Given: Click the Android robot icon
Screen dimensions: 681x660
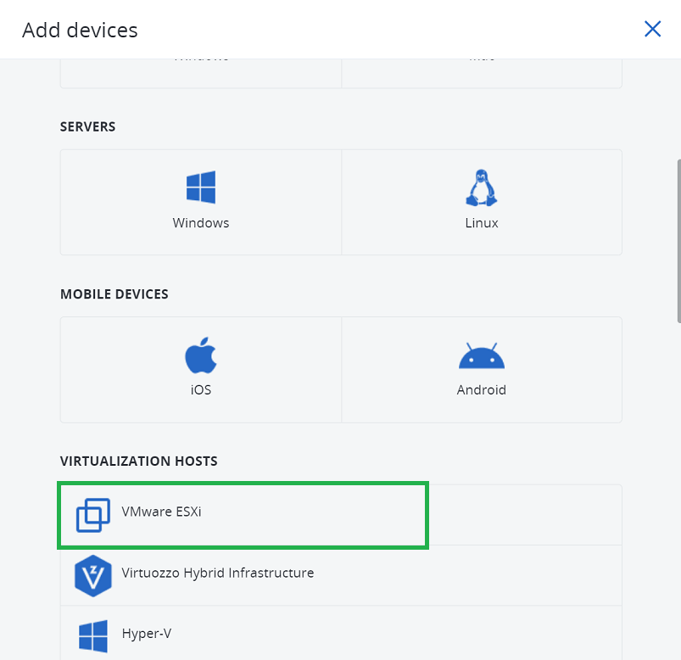Looking at the screenshot, I should pos(481,355).
